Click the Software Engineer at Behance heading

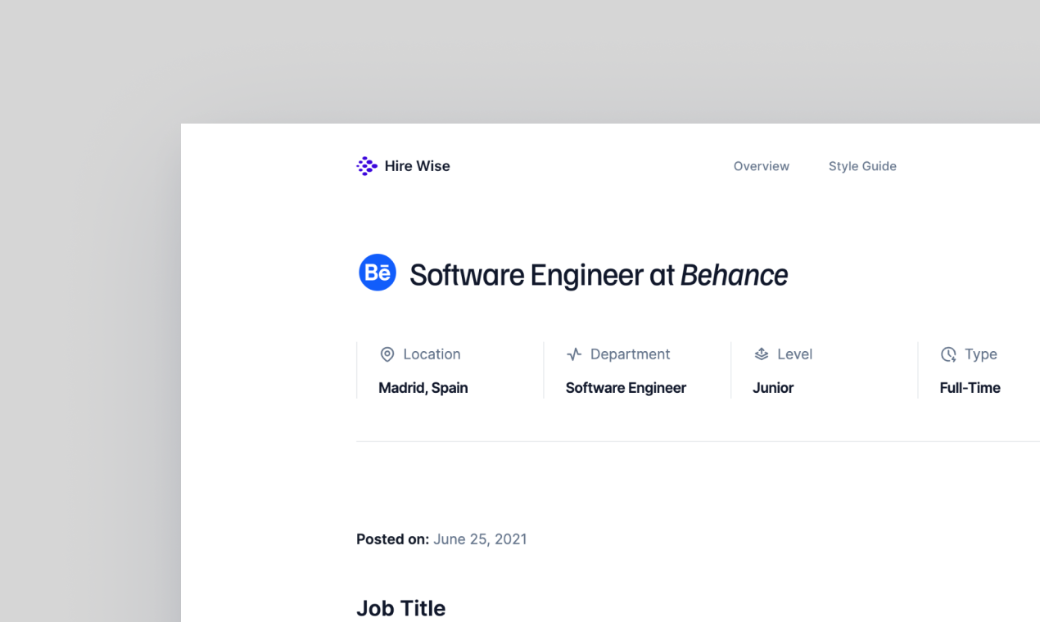click(599, 275)
